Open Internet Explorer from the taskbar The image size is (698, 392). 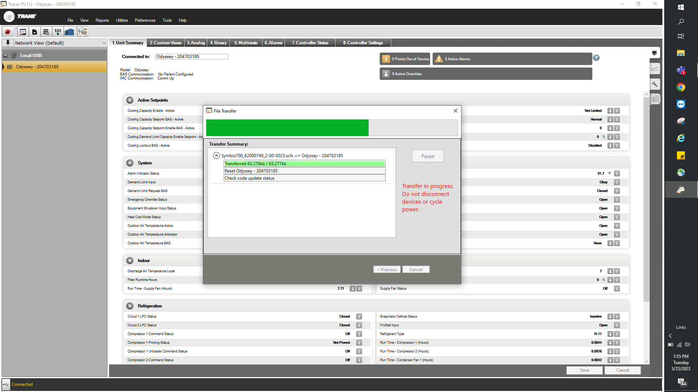(x=681, y=138)
